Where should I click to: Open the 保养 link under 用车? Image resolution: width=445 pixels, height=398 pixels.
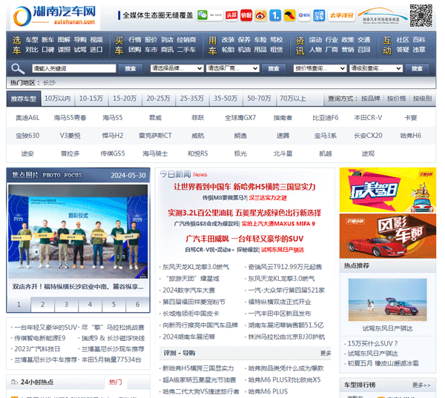(244, 40)
